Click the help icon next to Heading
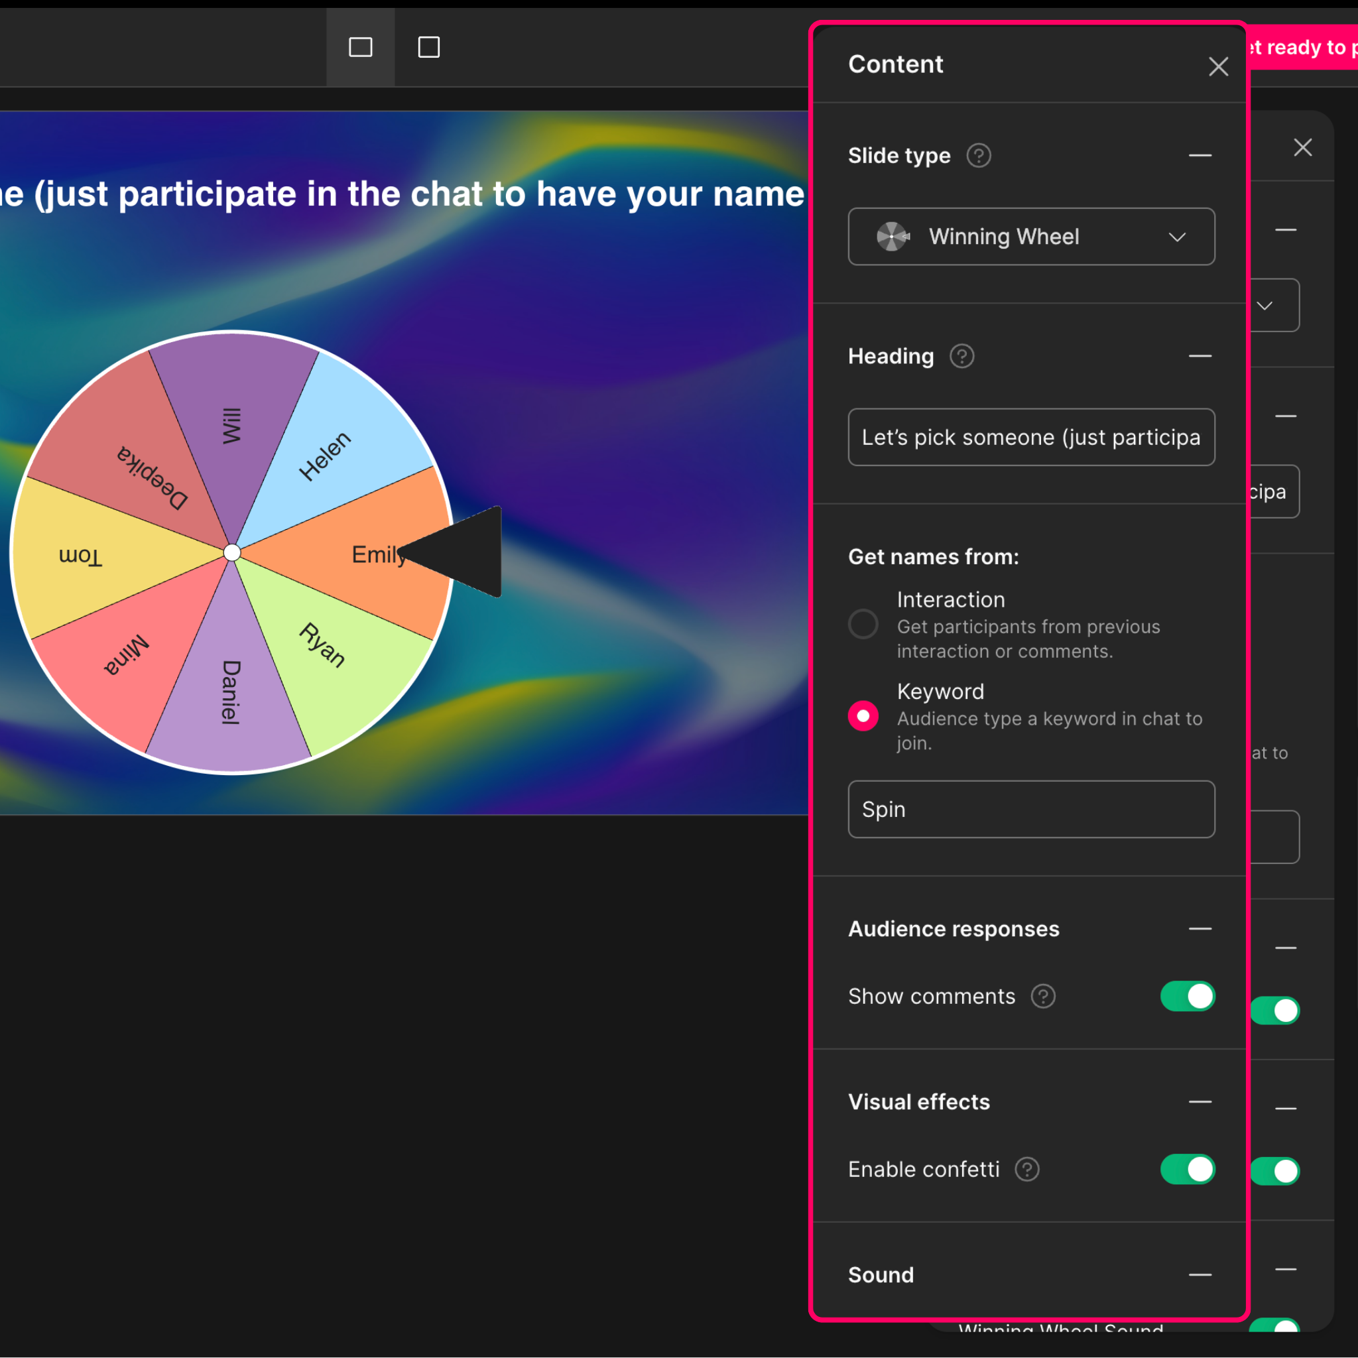Image resolution: width=1358 pixels, height=1358 pixels. click(x=961, y=356)
